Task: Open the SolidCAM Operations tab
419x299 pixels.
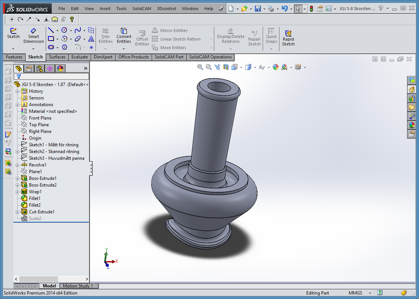Action: point(211,57)
